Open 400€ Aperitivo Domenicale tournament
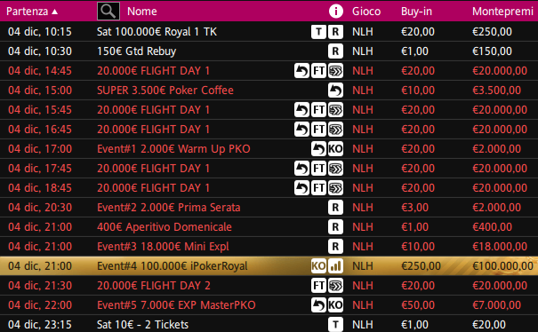The height and width of the screenshot is (332, 538). pyautogui.click(x=165, y=227)
